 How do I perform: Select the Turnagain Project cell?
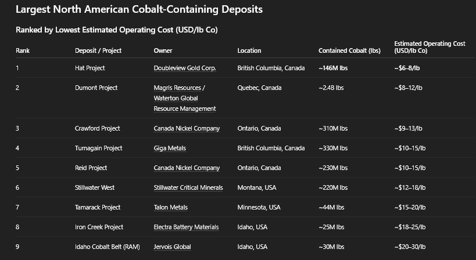pos(98,148)
